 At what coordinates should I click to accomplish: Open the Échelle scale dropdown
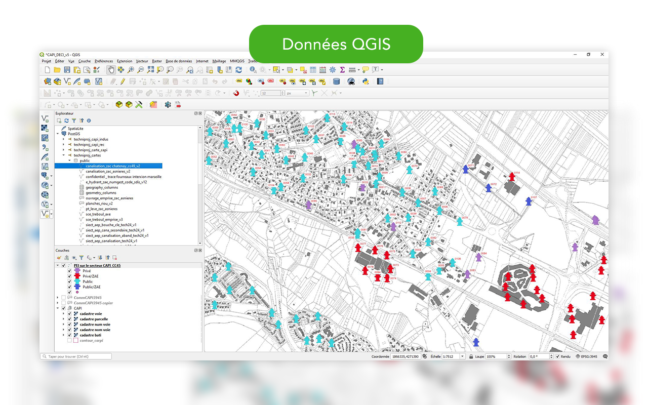coord(462,356)
